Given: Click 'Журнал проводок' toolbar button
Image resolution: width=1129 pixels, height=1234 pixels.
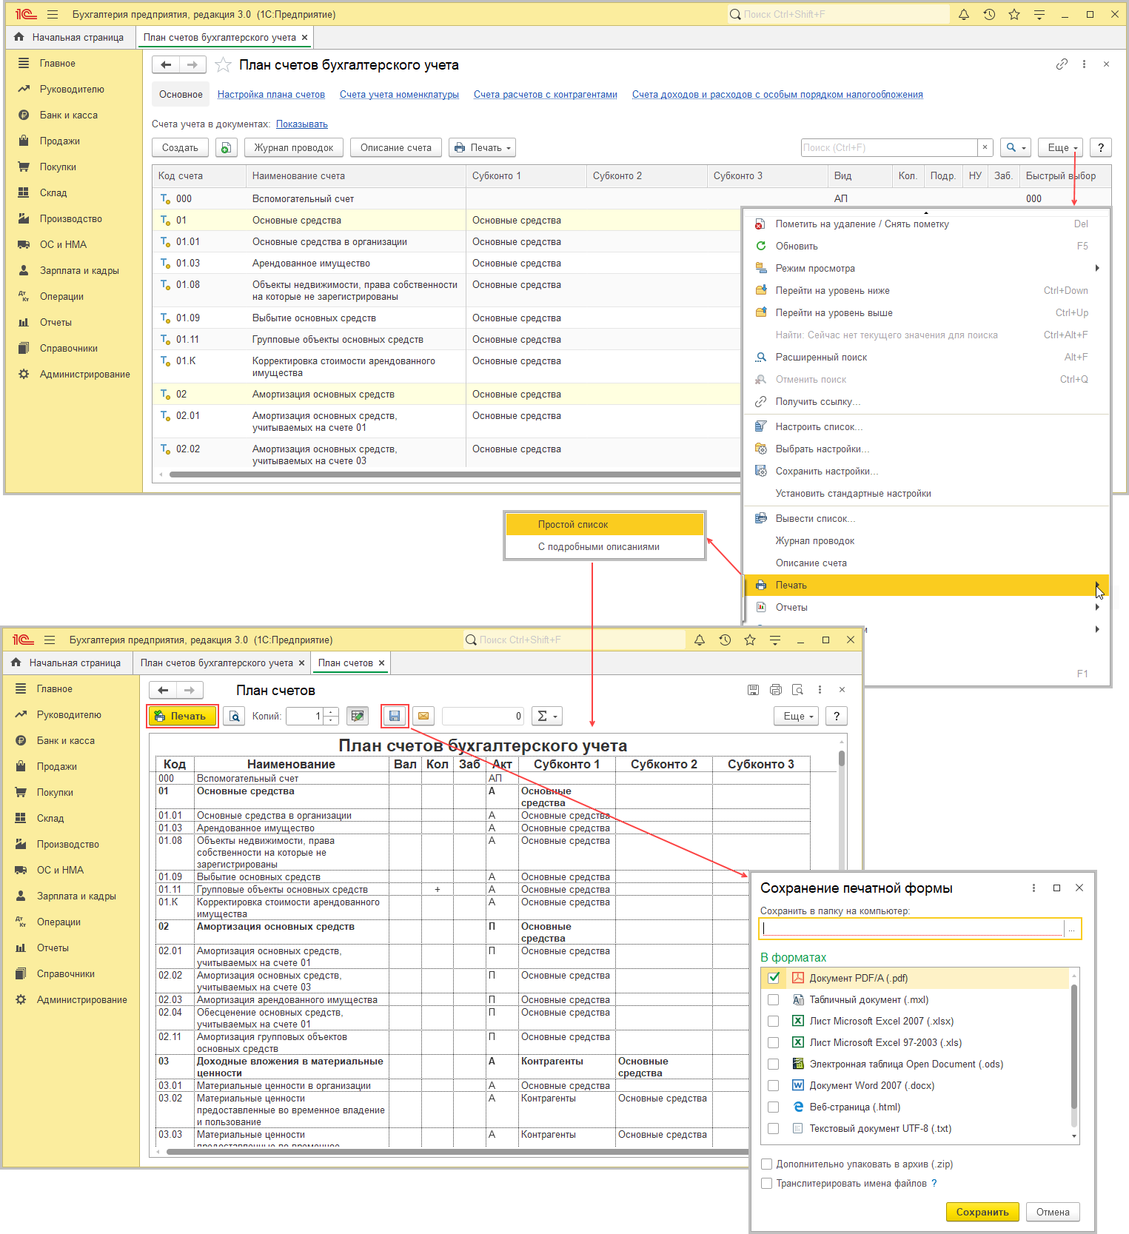Looking at the screenshot, I should tap(294, 147).
